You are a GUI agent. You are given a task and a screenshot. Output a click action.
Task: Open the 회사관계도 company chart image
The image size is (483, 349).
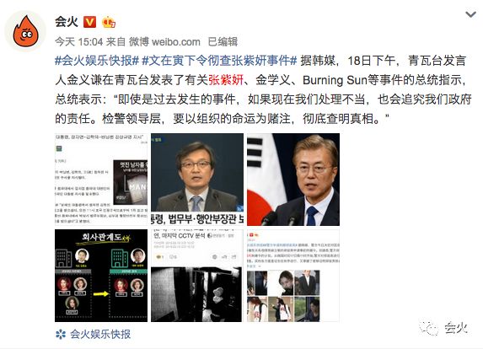[101, 276]
